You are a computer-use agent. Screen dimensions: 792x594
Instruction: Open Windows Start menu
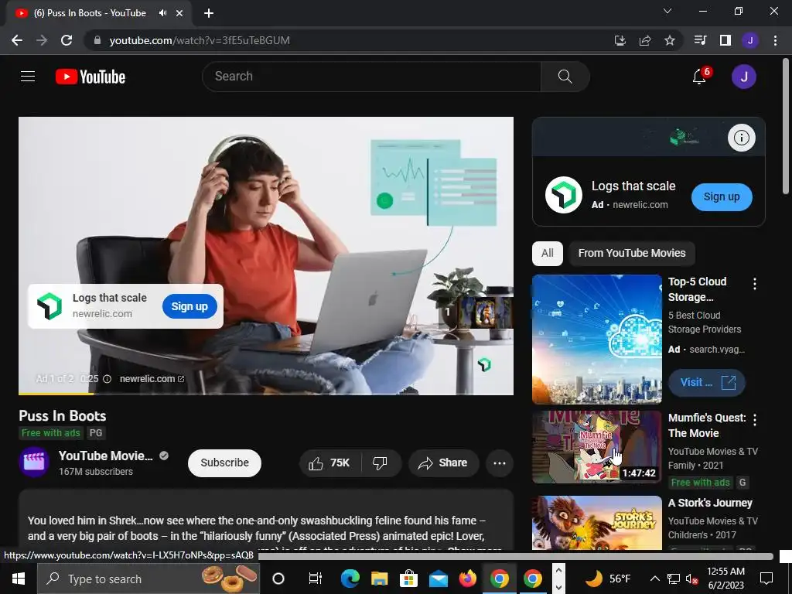[19, 579]
